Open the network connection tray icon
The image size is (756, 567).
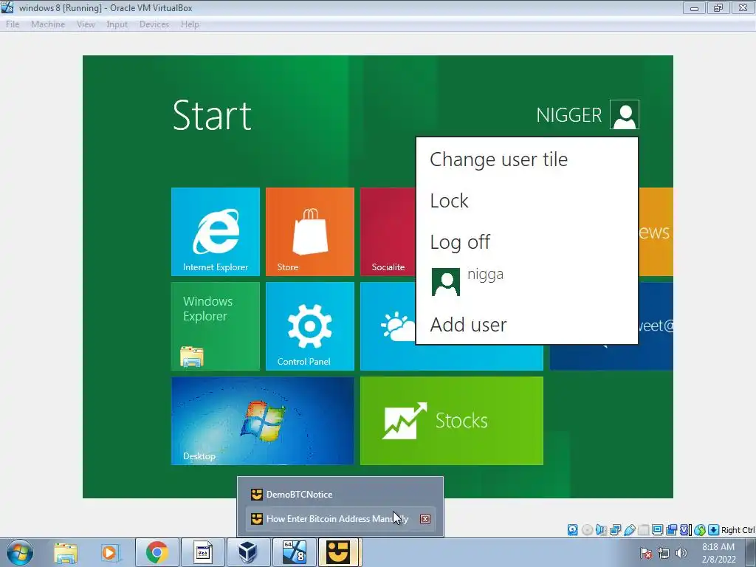664,553
